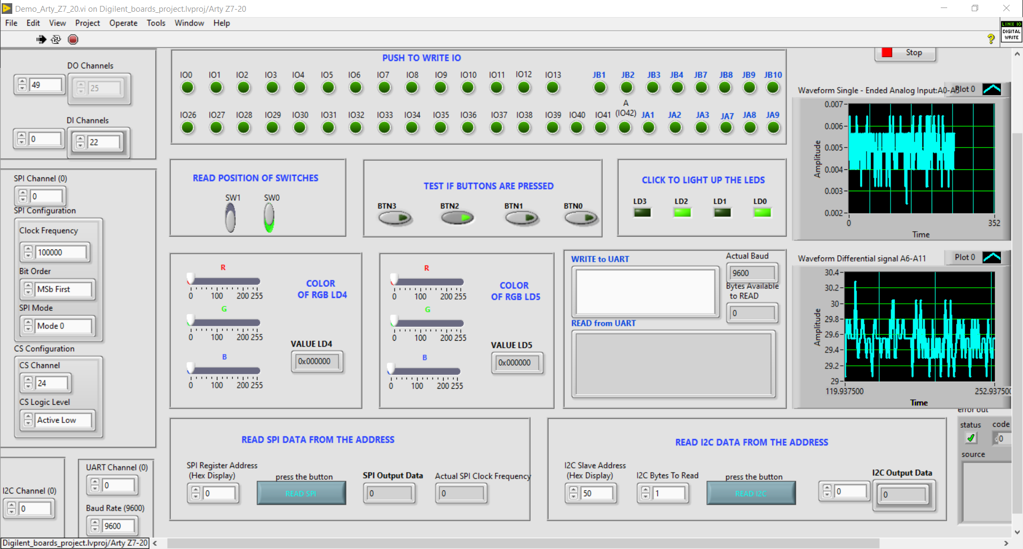The width and height of the screenshot is (1023, 549).
Task: Click the red Abort Execution icon
Action: click(x=73, y=39)
